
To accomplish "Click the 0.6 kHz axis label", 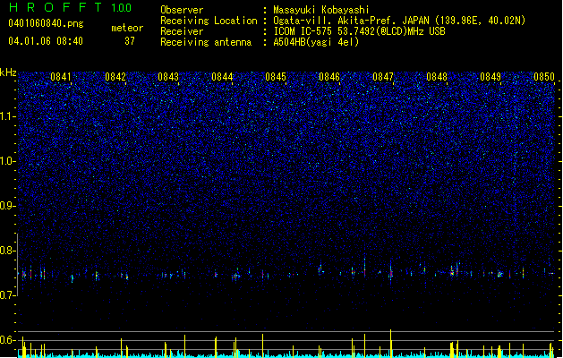I will (x=8, y=340).
